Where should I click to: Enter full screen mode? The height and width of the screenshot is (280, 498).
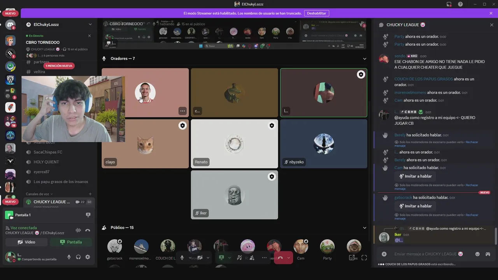(x=364, y=257)
